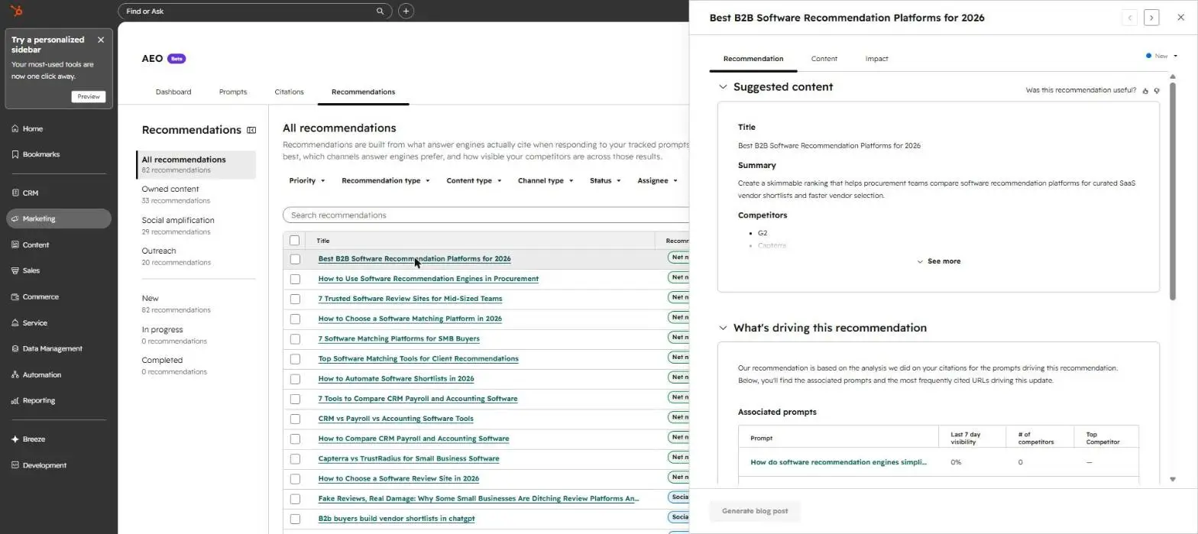Image resolution: width=1198 pixels, height=534 pixels.
Task: Click the search magnifier icon
Action: point(380,11)
